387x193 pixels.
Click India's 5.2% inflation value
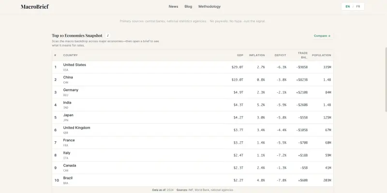point(261,105)
